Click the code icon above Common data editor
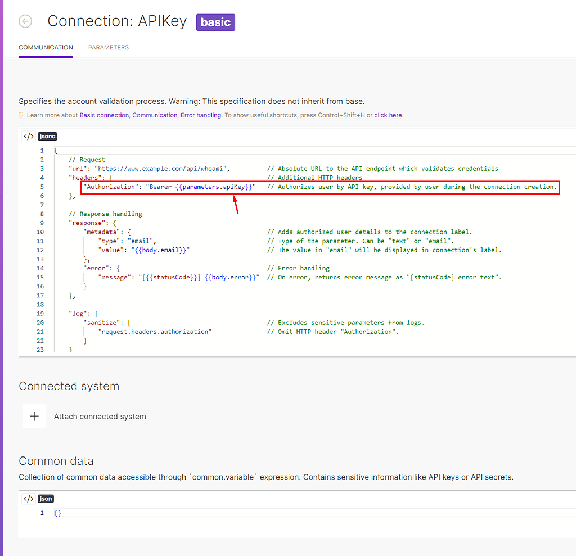 click(x=28, y=499)
